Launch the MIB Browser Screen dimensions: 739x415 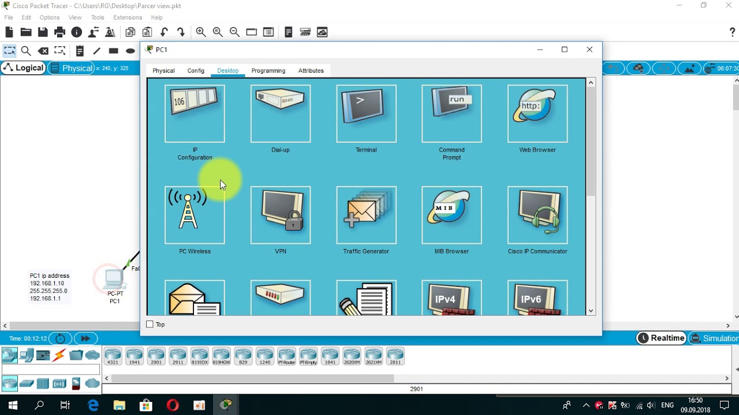click(x=451, y=215)
